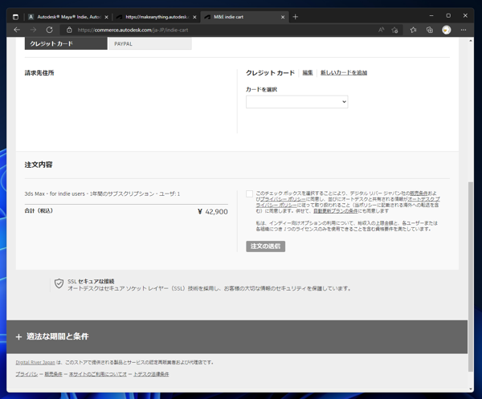Check the terms agreement checkbox
Viewport: 482px width, 399px height.
tap(249, 193)
